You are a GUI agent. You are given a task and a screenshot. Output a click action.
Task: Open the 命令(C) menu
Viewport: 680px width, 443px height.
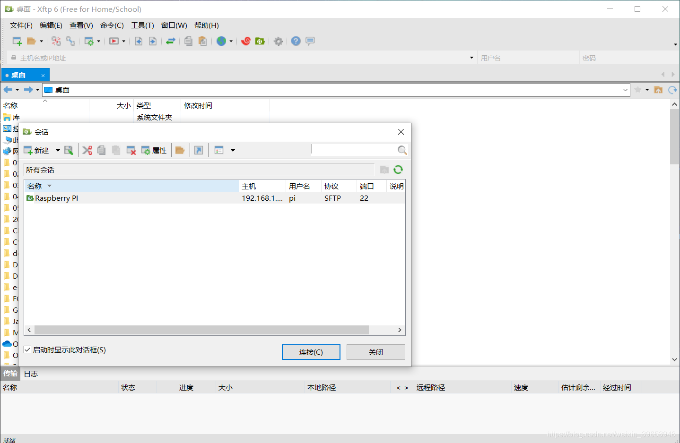pyautogui.click(x=112, y=26)
